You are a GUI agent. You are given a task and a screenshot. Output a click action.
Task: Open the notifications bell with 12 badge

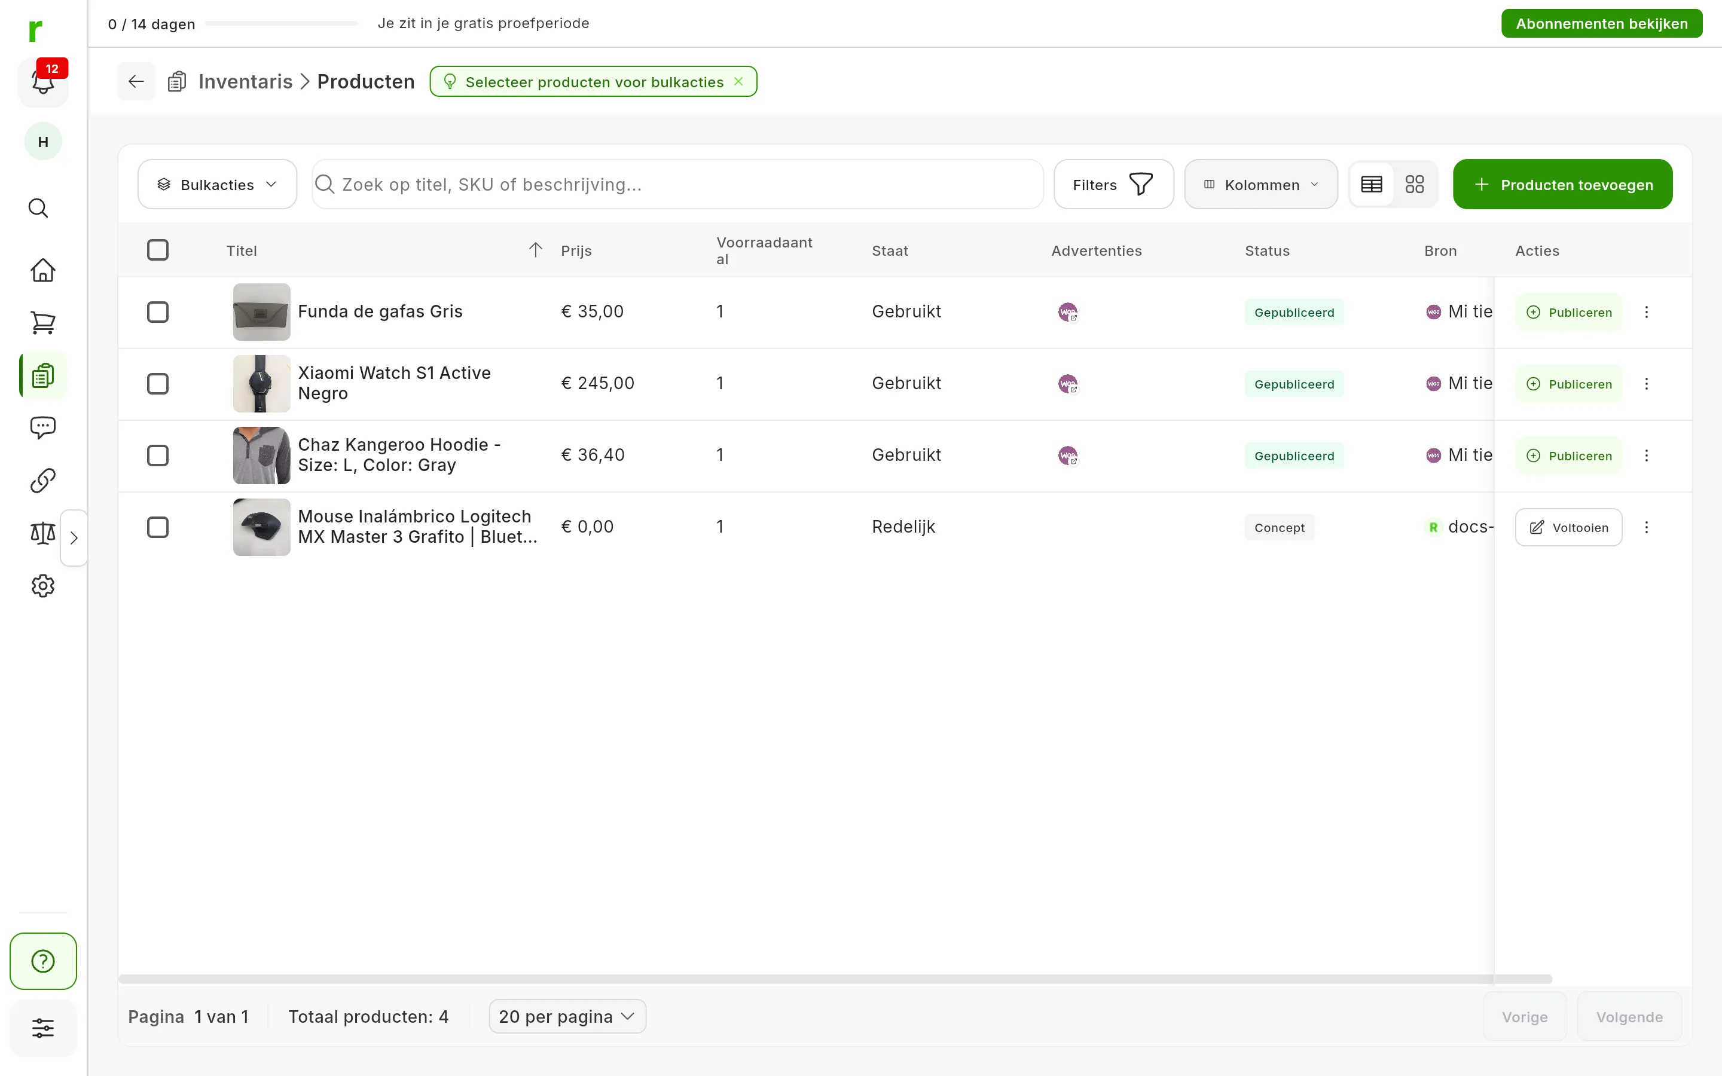44,81
